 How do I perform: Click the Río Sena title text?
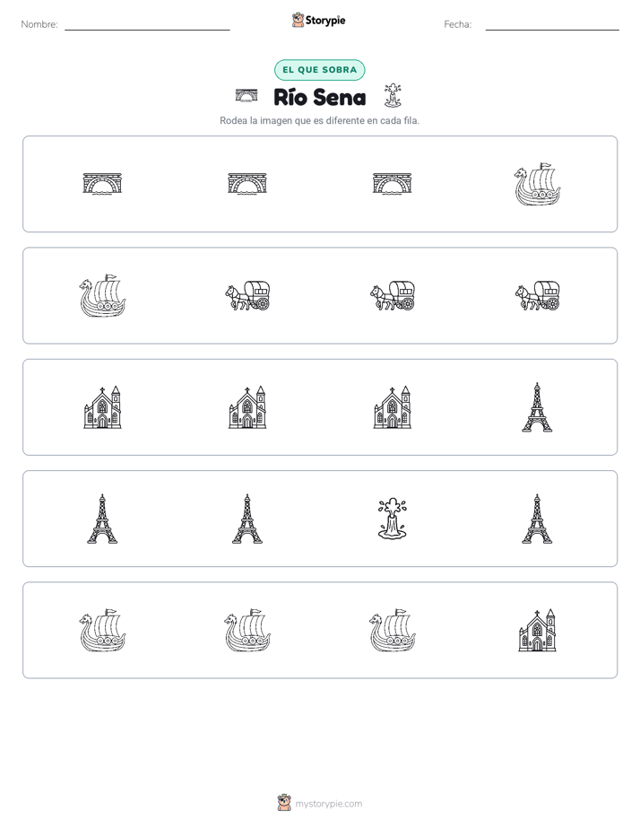tap(319, 97)
